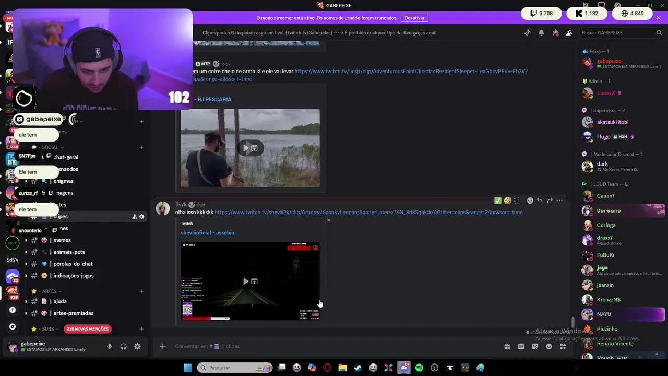Open more options on flv7k message
Screen dimensions: 668x376
click(x=559, y=201)
